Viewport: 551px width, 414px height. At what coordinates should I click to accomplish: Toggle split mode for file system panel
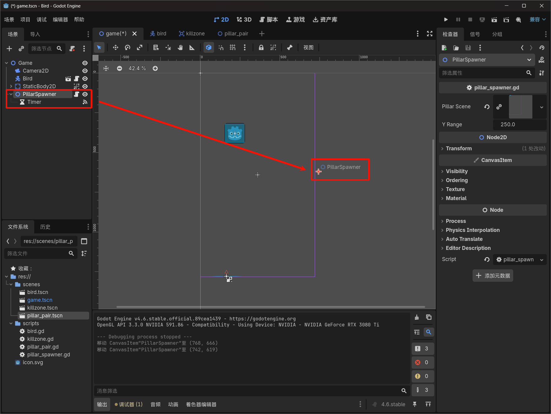coord(84,241)
